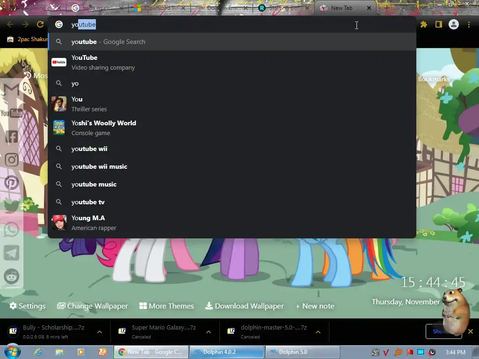Open media player icon in taskbar
This screenshot has width=479, height=359.
(80, 352)
